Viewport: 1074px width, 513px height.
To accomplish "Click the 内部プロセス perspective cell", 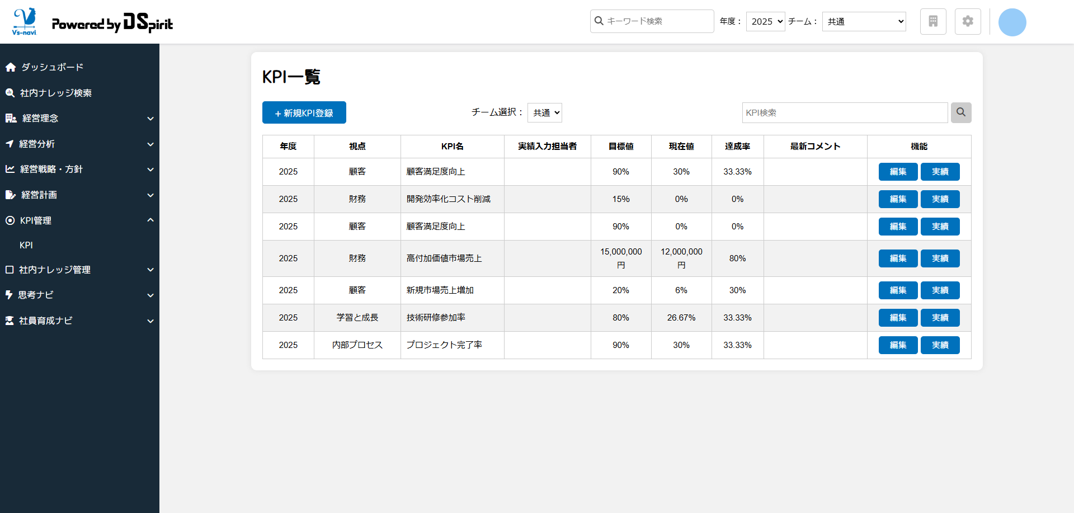I will tap(357, 345).
